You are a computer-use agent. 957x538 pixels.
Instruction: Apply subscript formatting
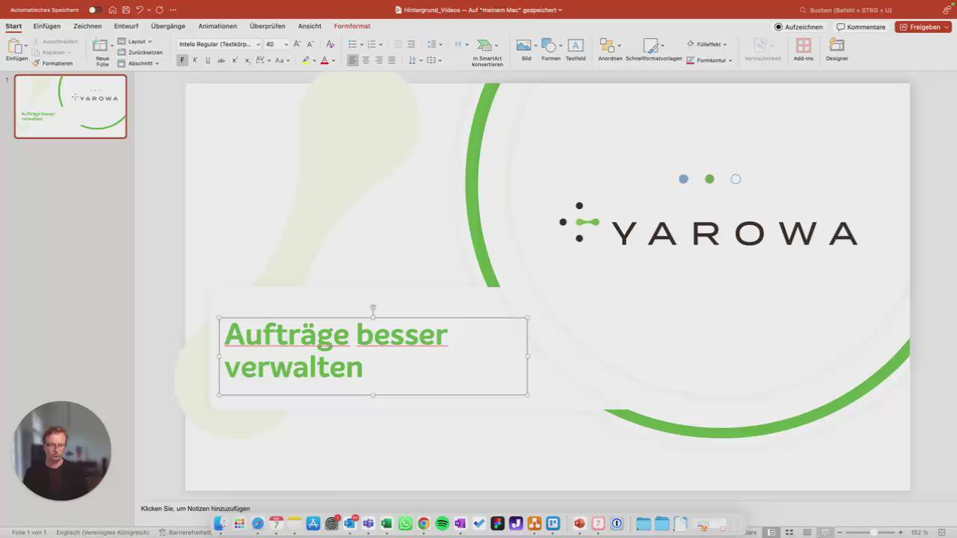(x=247, y=61)
